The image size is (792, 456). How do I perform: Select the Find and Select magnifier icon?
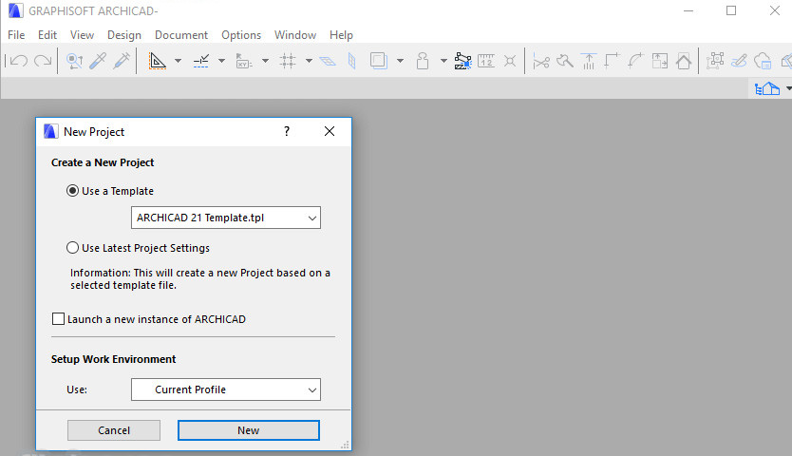75,61
